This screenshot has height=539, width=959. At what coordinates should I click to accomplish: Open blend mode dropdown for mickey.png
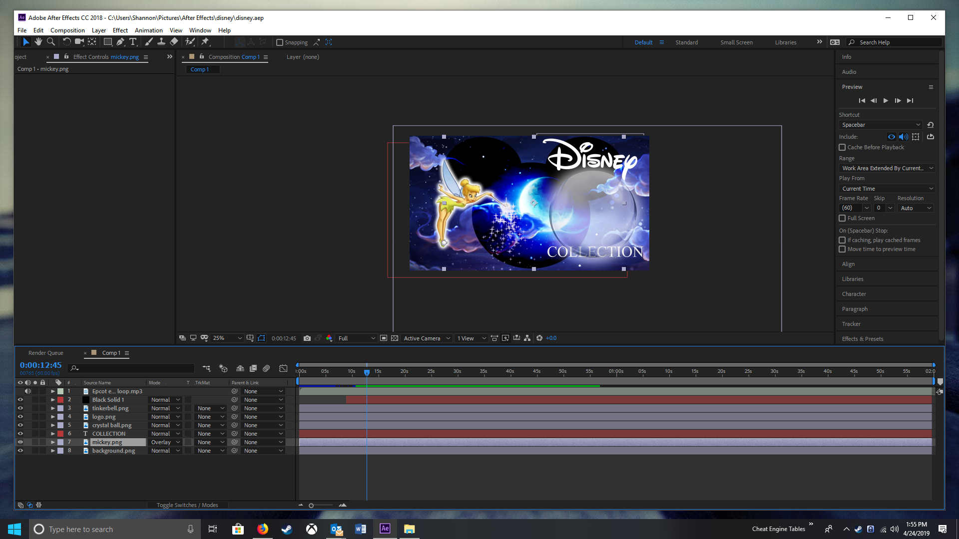(165, 442)
